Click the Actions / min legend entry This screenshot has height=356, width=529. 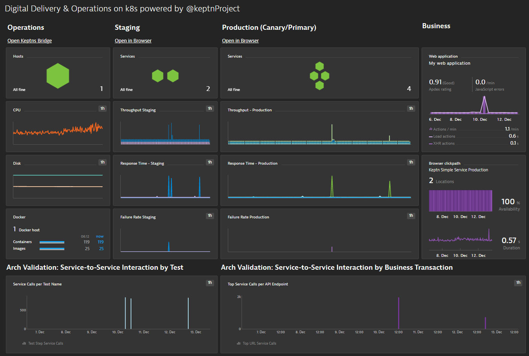click(443, 129)
